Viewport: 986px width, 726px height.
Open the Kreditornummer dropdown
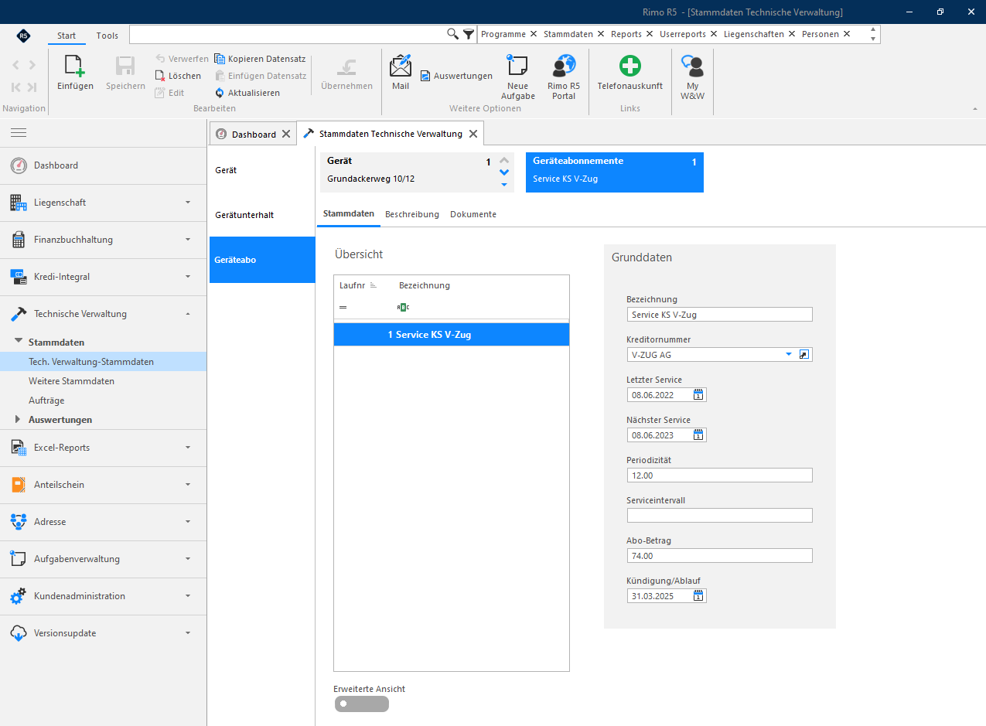[789, 354]
